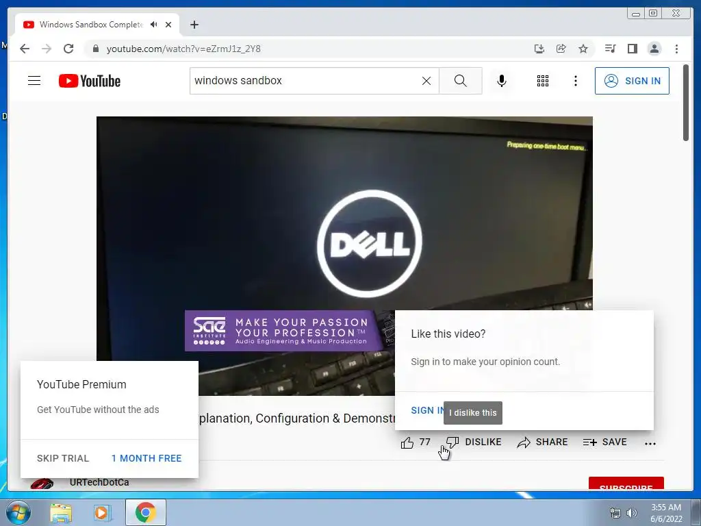The height and width of the screenshot is (526, 701).
Task: Bookmark this page with the star
Action: click(x=583, y=49)
